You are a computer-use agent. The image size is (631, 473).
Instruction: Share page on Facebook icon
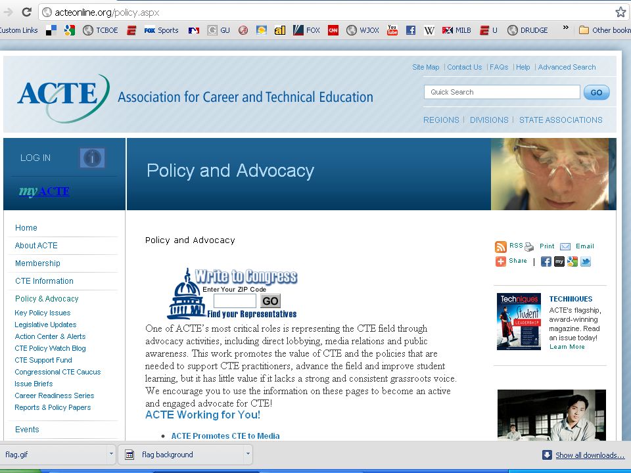click(x=546, y=262)
